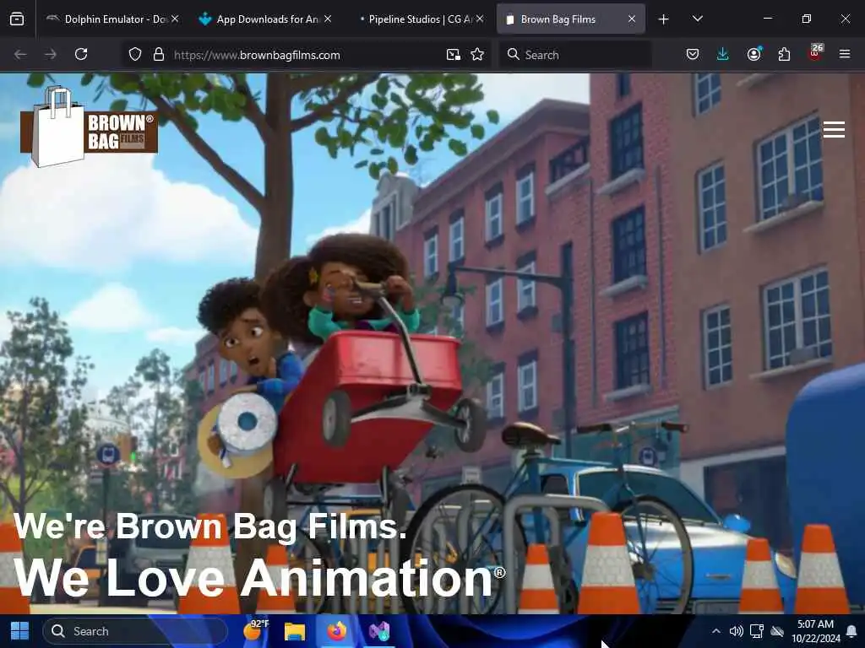Reload the current page
The width and height of the screenshot is (865, 648).
tap(81, 55)
